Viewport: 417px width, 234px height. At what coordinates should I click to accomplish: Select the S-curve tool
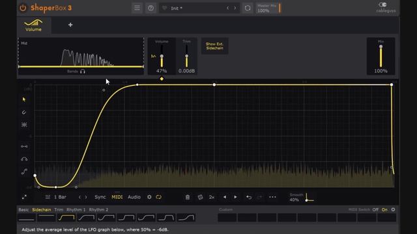coord(24,172)
